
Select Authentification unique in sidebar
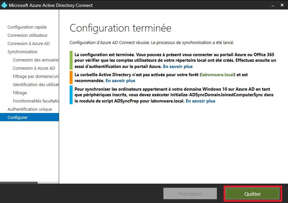click(x=30, y=109)
